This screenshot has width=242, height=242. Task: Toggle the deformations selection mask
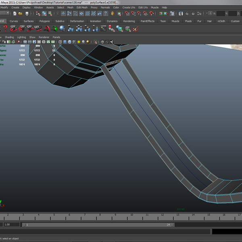pos(88,14)
